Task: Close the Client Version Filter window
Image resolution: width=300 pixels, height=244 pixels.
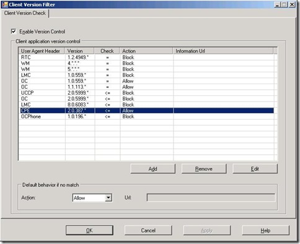Action: pos(292,4)
